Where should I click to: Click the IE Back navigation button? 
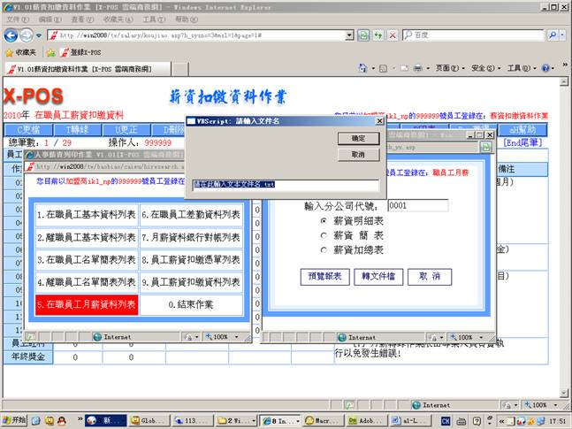tap(11, 35)
